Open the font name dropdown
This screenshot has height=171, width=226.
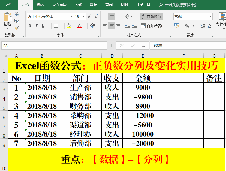71,17
